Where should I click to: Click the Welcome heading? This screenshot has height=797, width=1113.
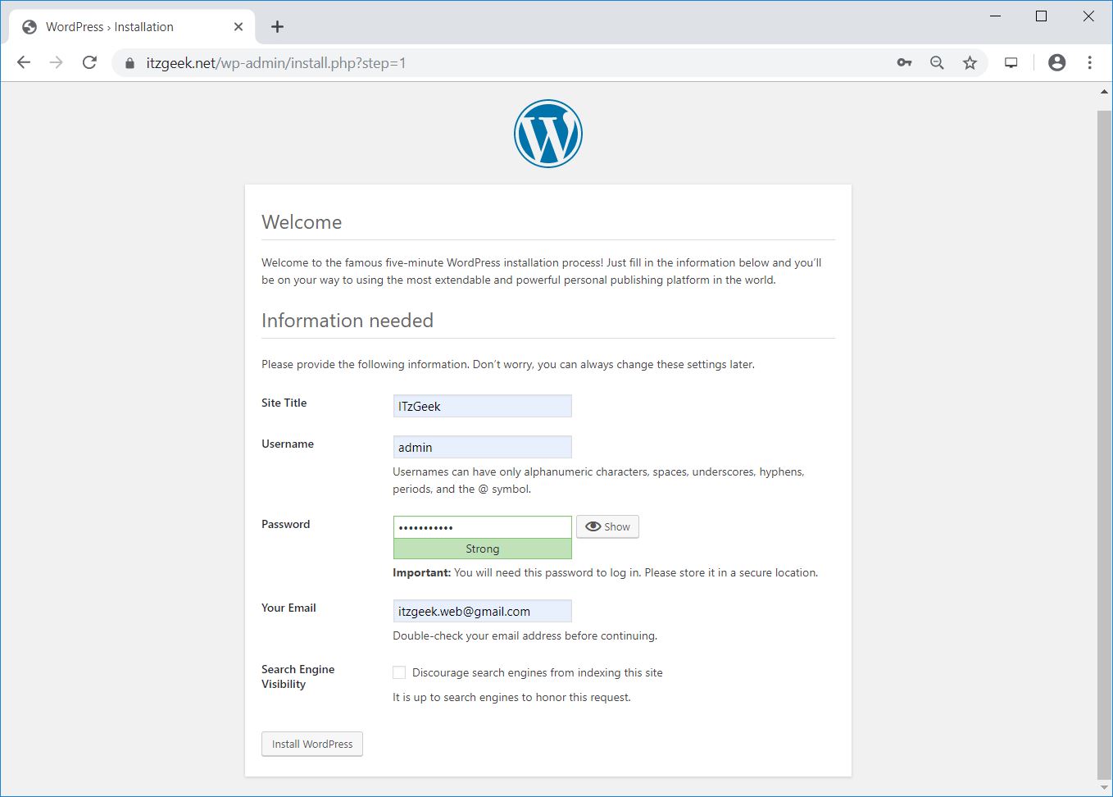tap(302, 222)
